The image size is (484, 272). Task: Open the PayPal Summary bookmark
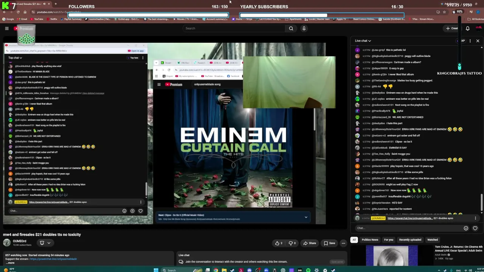click(x=71, y=19)
